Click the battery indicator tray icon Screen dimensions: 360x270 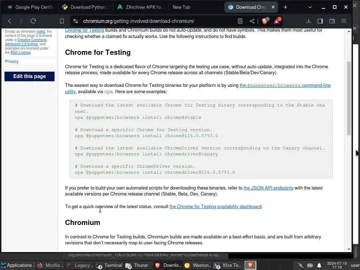click(x=310, y=265)
